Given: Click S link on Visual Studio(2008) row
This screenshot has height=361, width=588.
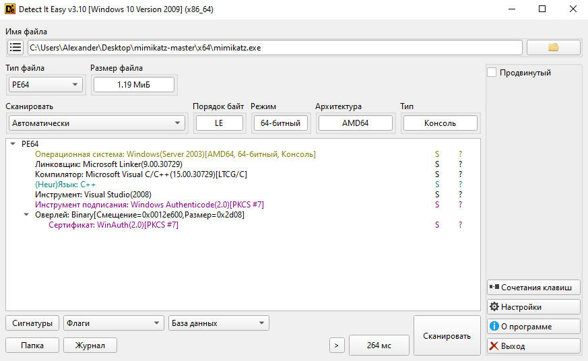Looking at the screenshot, I should click(437, 195).
